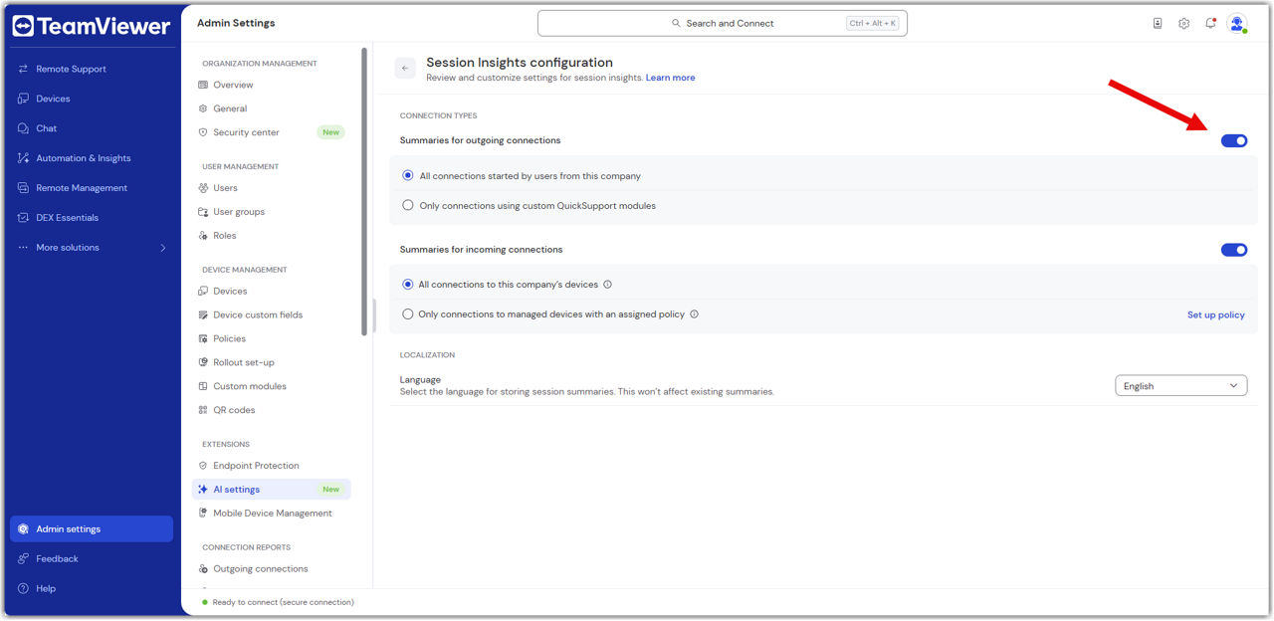Click the Users icon under User Management

coord(203,188)
